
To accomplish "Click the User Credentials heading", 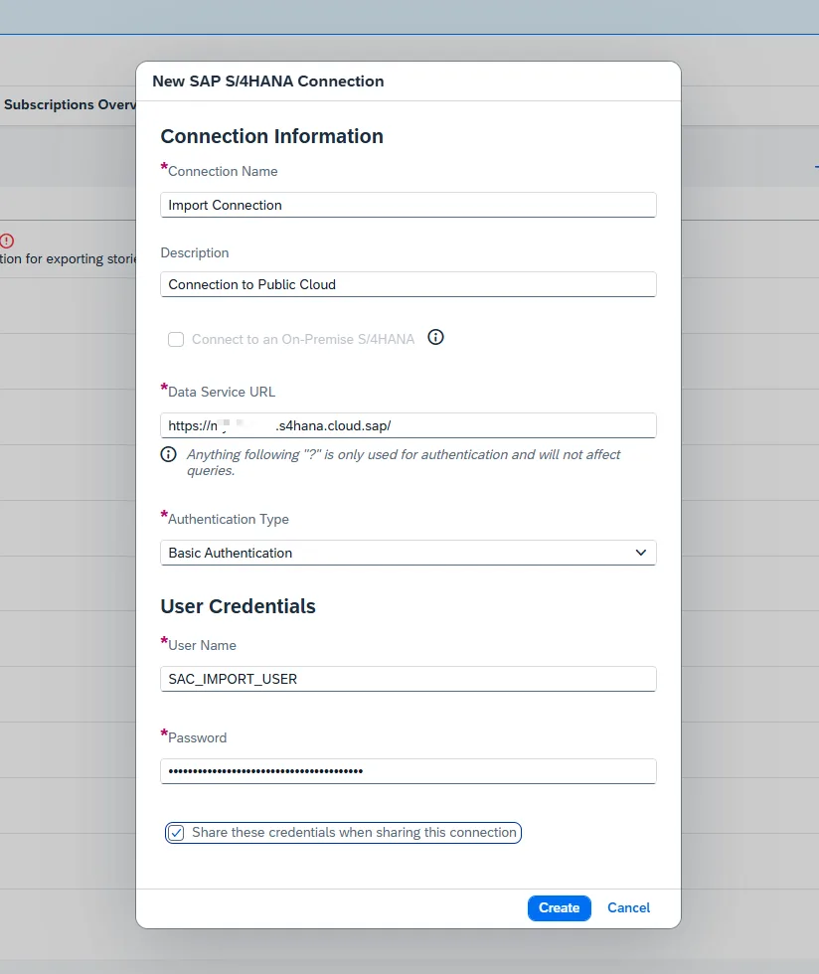I will [238, 606].
